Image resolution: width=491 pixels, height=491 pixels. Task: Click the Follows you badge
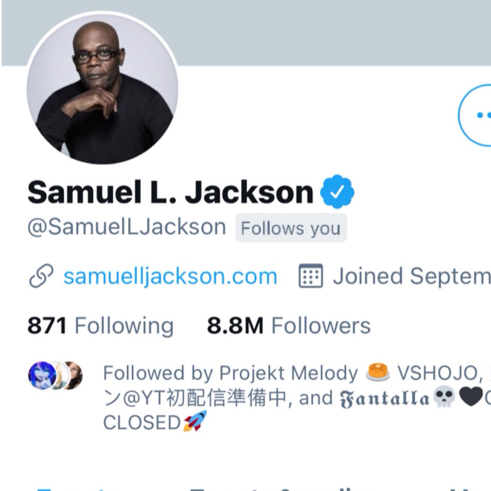click(x=291, y=228)
